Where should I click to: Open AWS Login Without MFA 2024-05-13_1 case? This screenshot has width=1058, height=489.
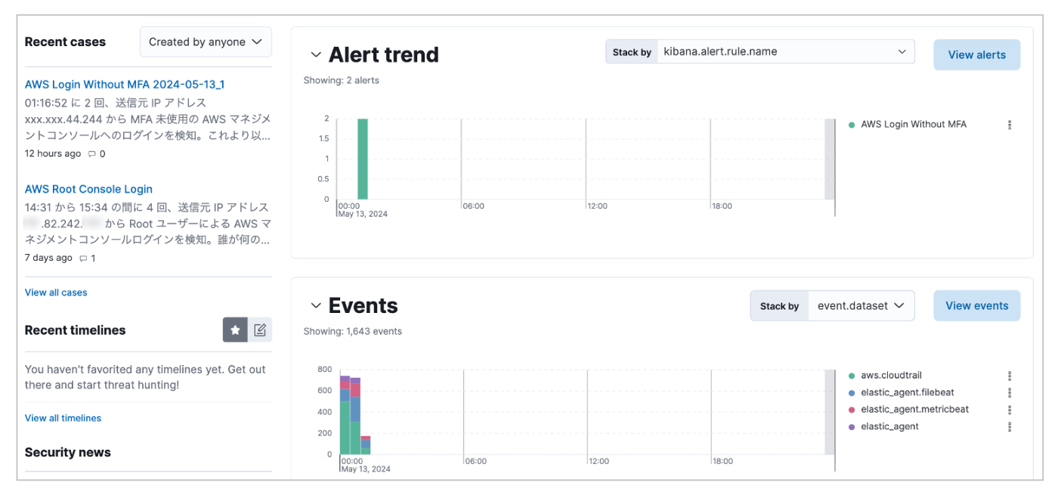click(125, 85)
